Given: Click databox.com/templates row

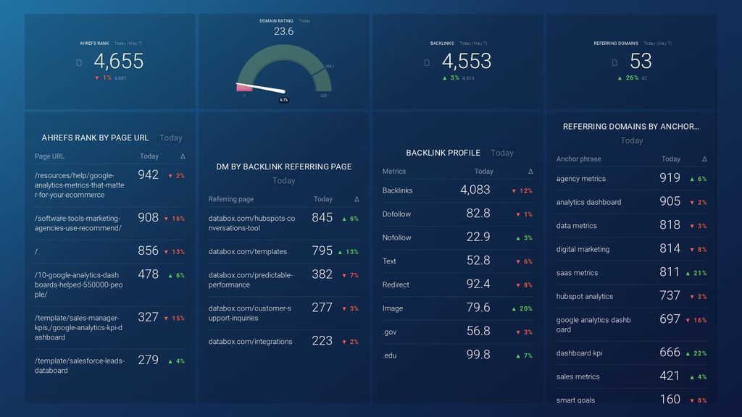Looking at the screenshot, I should pos(284,251).
